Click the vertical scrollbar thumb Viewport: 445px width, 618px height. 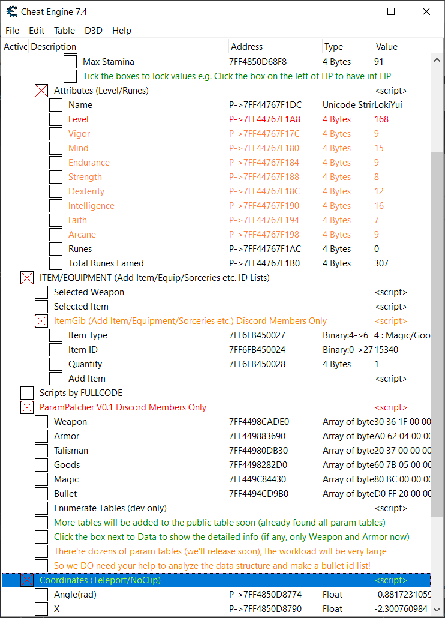point(437,334)
